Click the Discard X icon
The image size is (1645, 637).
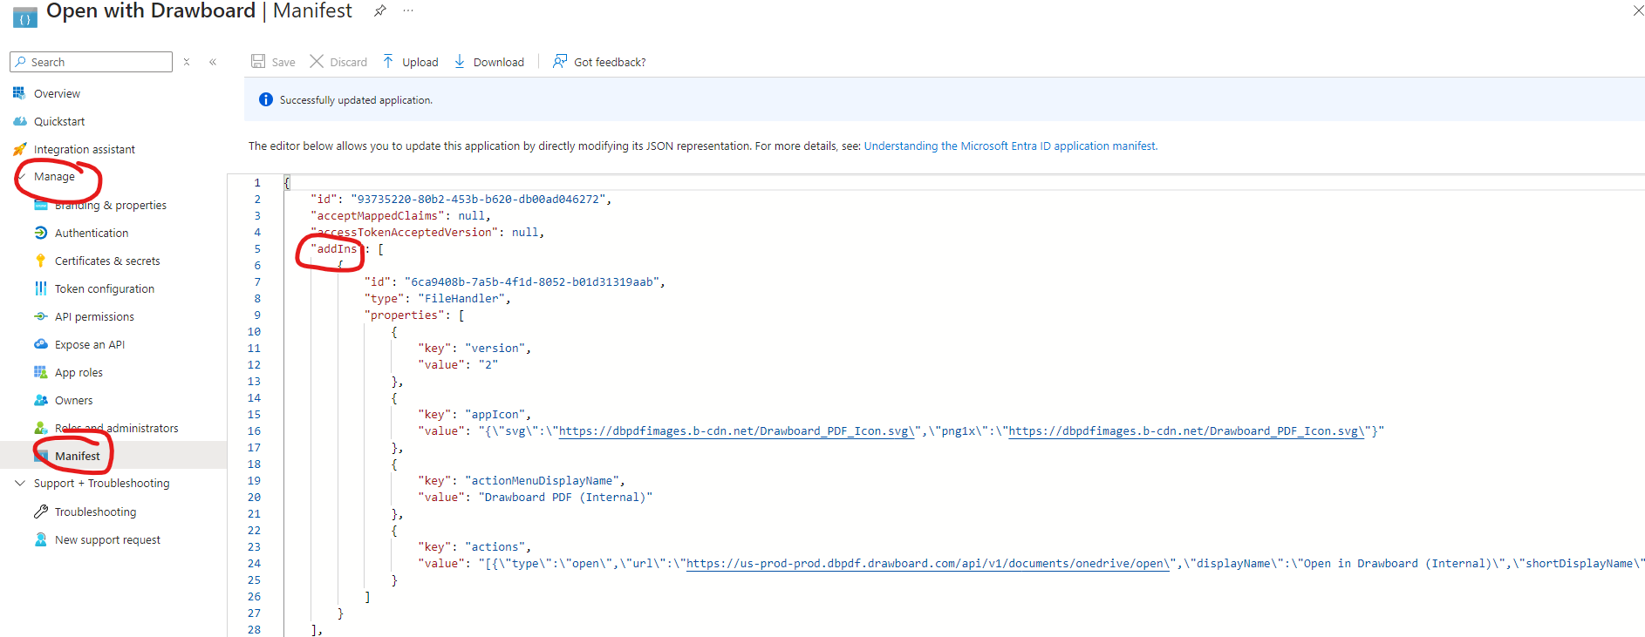tap(317, 61)
